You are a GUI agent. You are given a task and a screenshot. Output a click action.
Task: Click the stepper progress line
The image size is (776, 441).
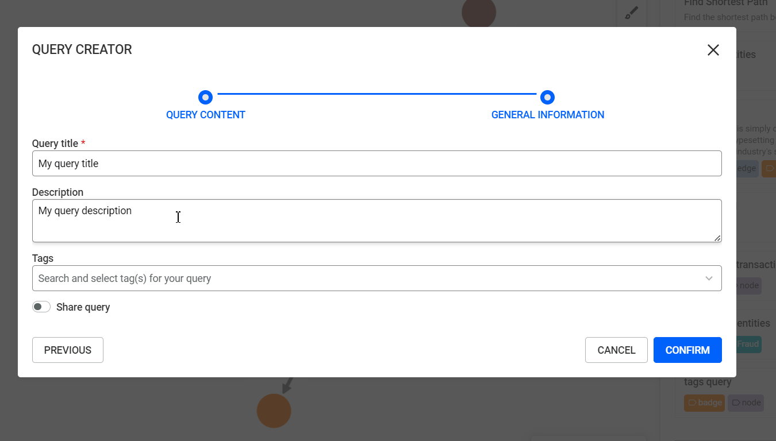click(377, 97)
